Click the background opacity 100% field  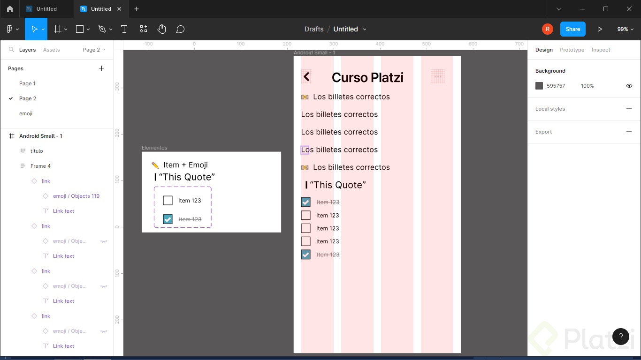(588, 86)
